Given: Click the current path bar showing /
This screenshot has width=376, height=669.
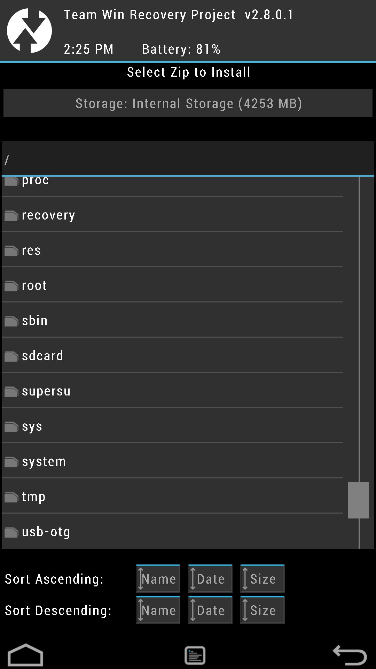Looking at the screenshot, I should tap(188, 159).
